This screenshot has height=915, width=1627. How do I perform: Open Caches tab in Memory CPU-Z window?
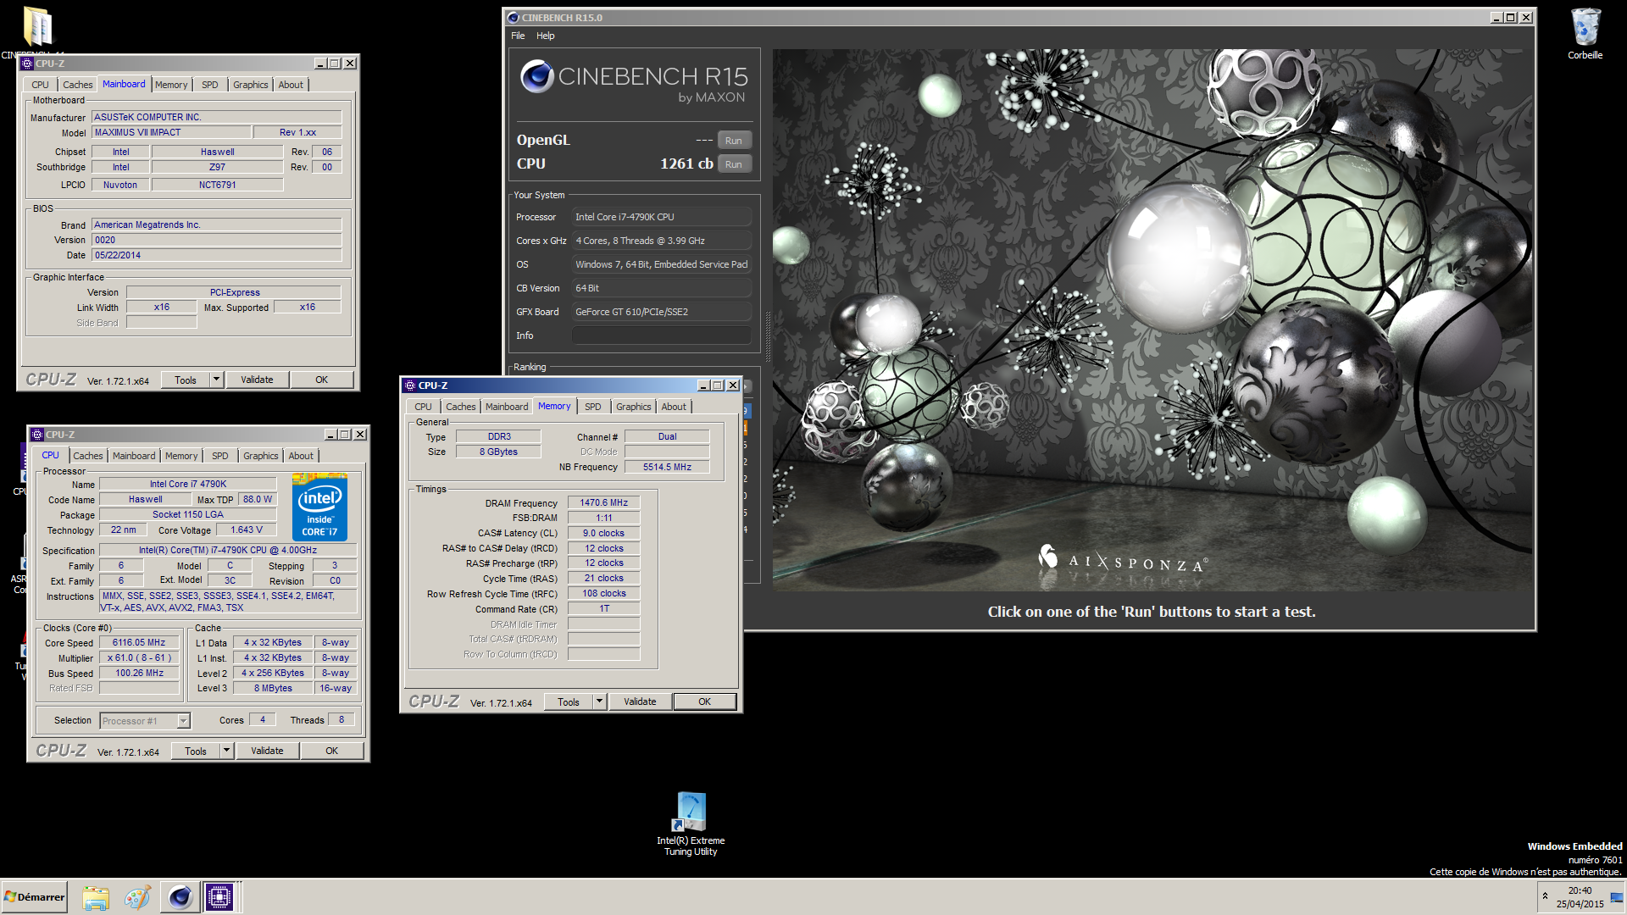tap(461, 407)
